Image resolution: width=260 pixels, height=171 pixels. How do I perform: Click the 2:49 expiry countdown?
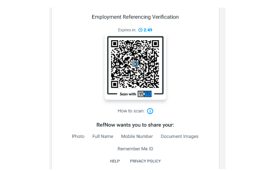tap(148, 30)
